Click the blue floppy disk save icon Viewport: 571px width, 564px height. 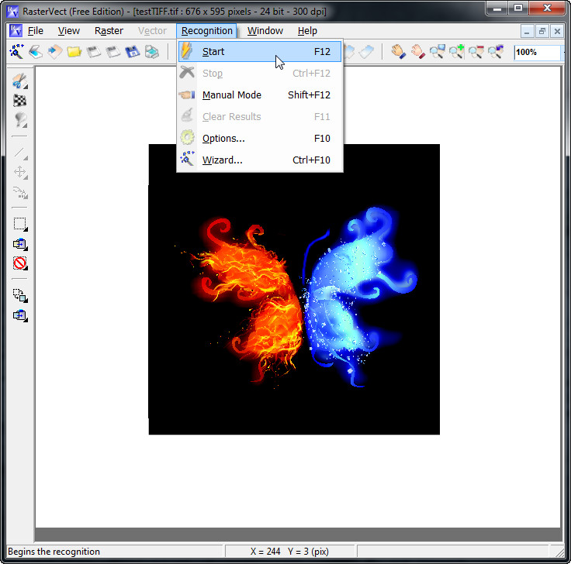click(132, 52)
